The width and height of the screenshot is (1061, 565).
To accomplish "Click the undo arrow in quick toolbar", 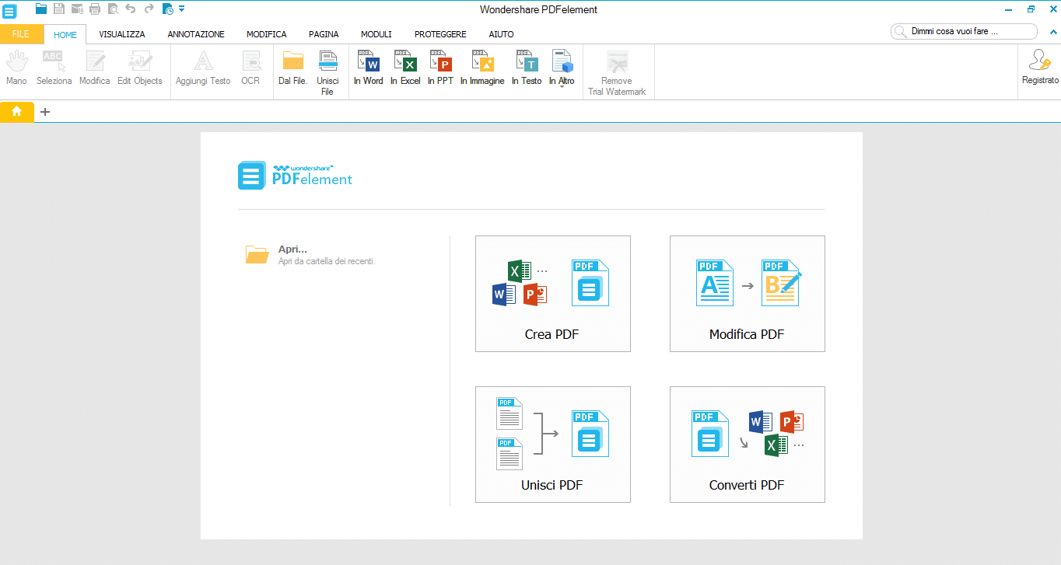I will [131, 9].
